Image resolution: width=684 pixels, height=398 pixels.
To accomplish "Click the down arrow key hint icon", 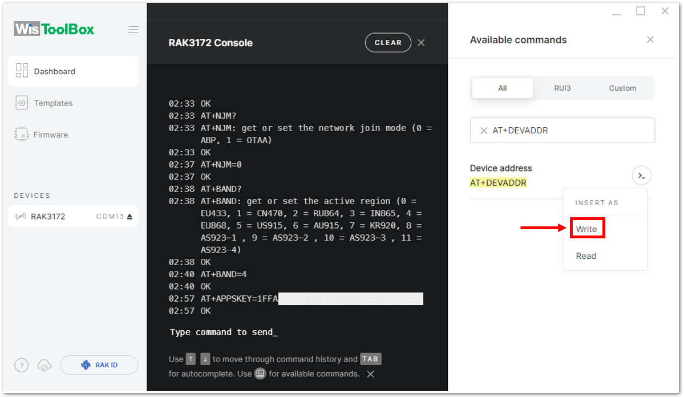I will [x=205, y=359].
